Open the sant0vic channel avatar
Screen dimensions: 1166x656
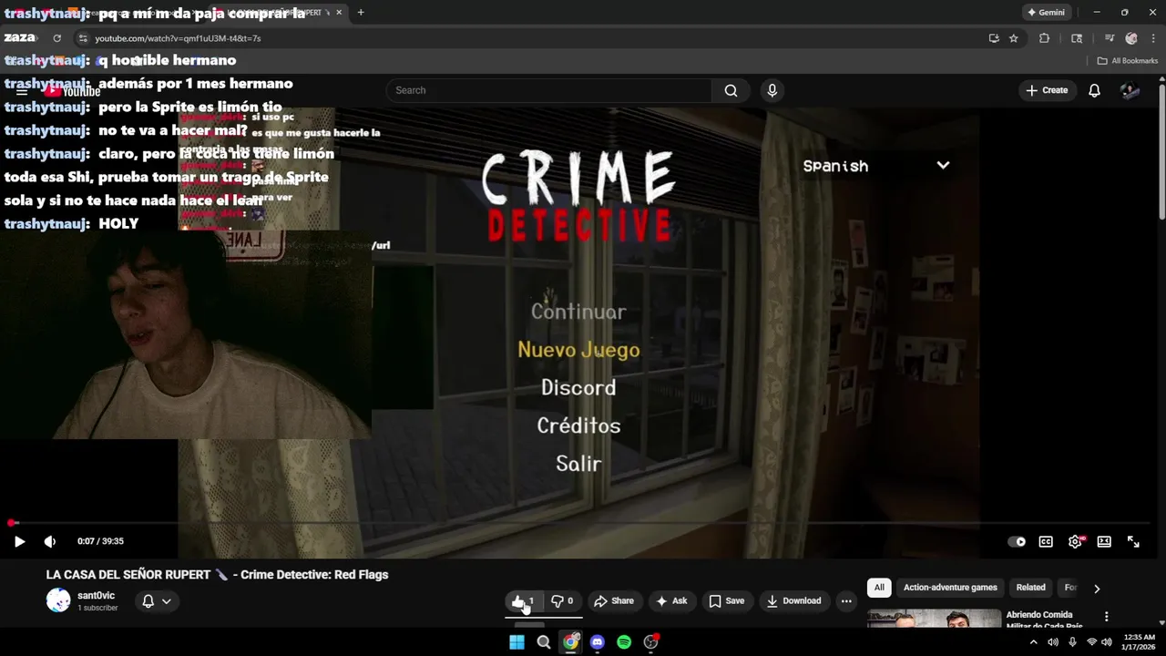[x=58, y=600]
